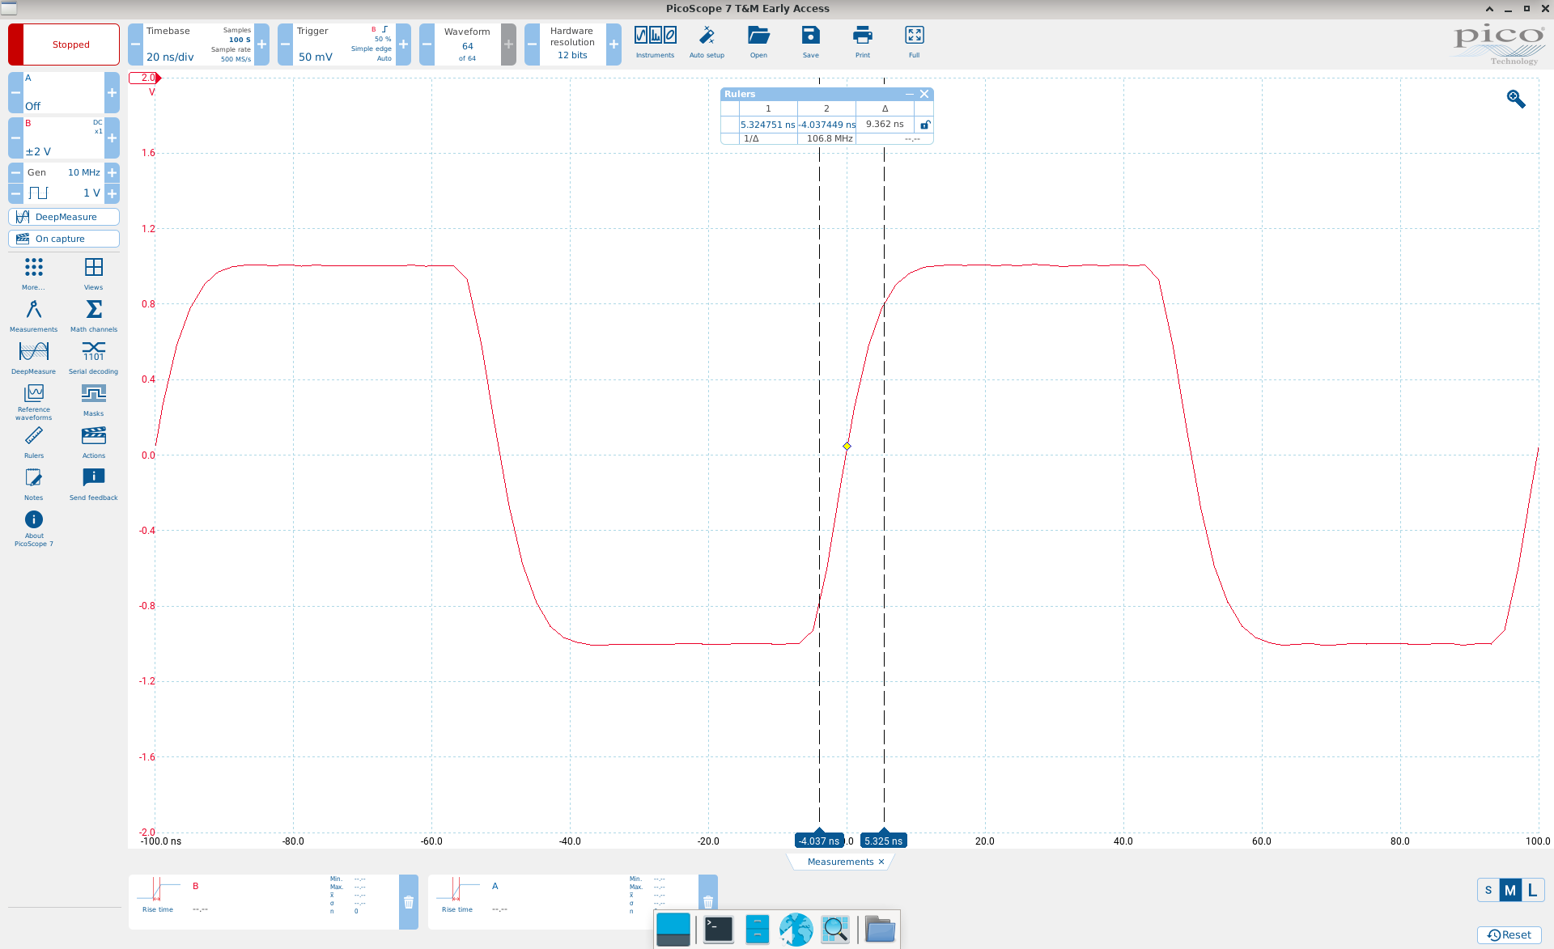The height and width of the screenshot is (949, 1554).
Task: Reset the view with Reset button
Action: pyautogui.click(x=1509, y=934)
